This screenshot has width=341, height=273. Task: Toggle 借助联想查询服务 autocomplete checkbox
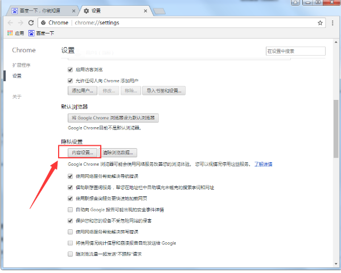tap(70, 187)
